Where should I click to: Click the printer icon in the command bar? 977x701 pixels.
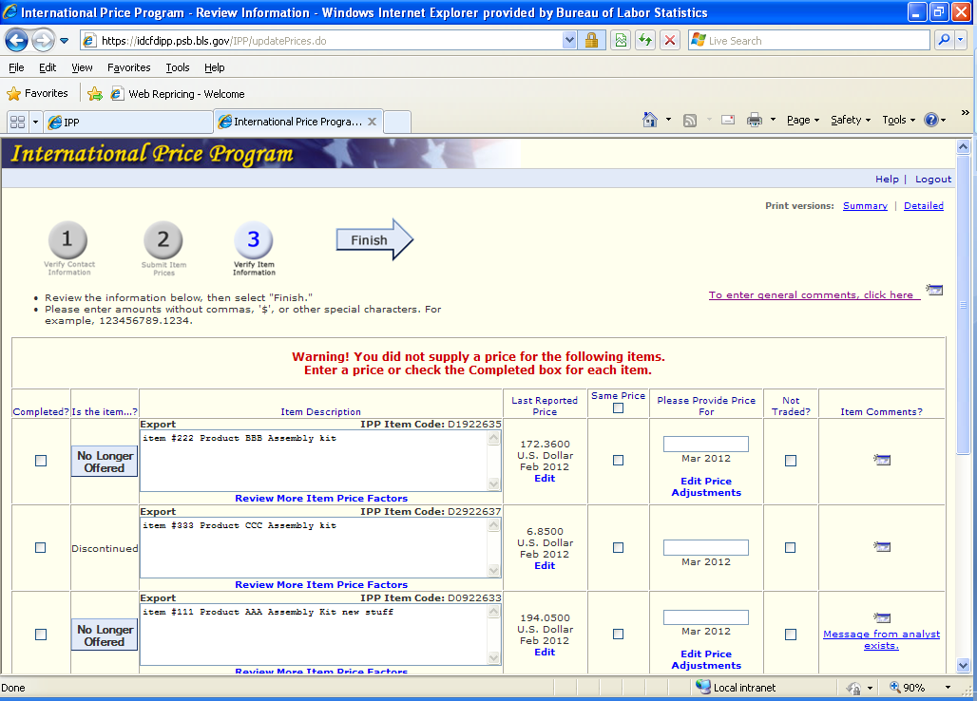(x=755, y=120)
